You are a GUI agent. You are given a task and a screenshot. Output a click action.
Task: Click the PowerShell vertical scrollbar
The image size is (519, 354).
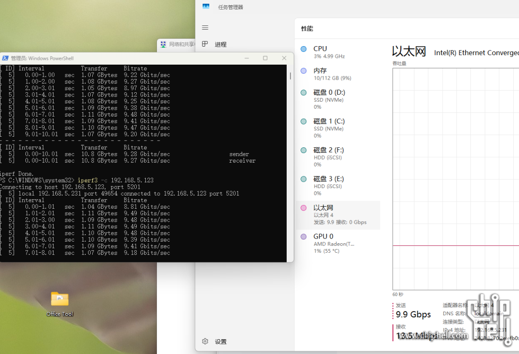pyautogui.click(x=290, y=76)
